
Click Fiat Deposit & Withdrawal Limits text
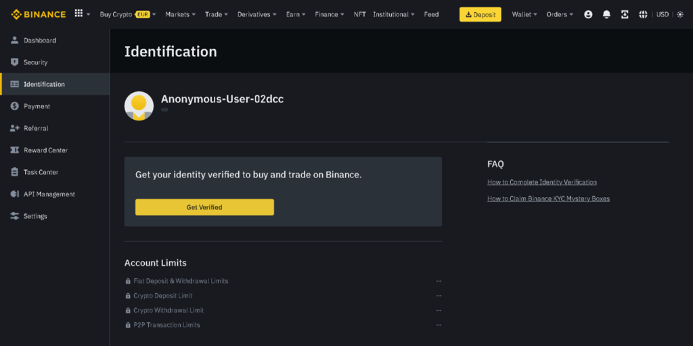[181, 281]
